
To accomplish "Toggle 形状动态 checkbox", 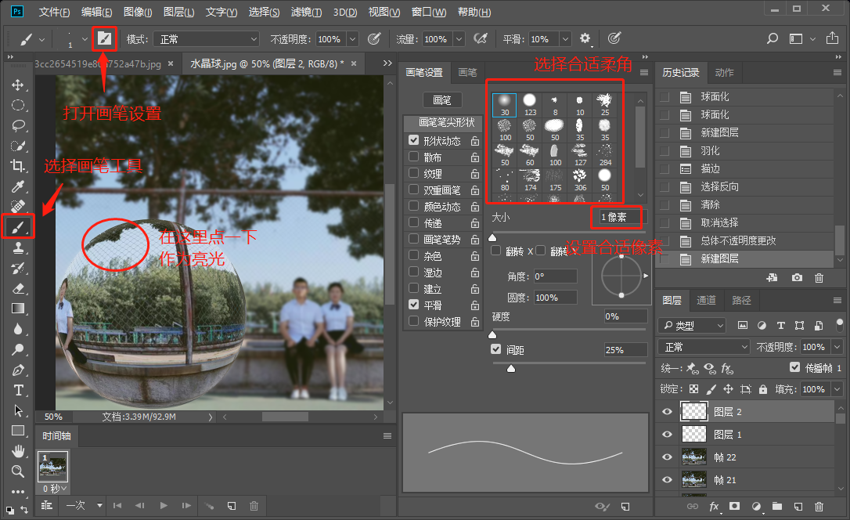I will tap(413, 140).
